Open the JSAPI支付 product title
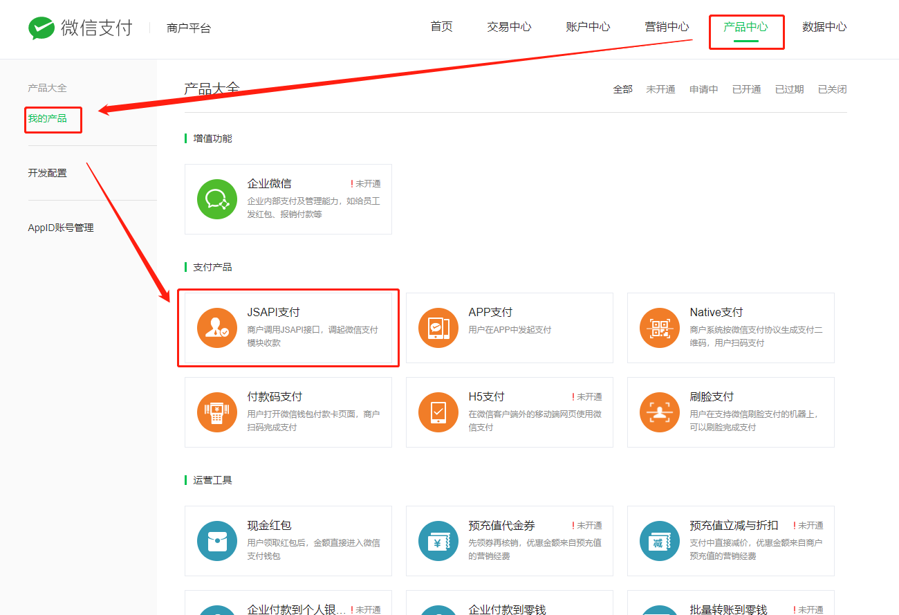The height and width of the screenshot is (615, 899). pos(273,312)
